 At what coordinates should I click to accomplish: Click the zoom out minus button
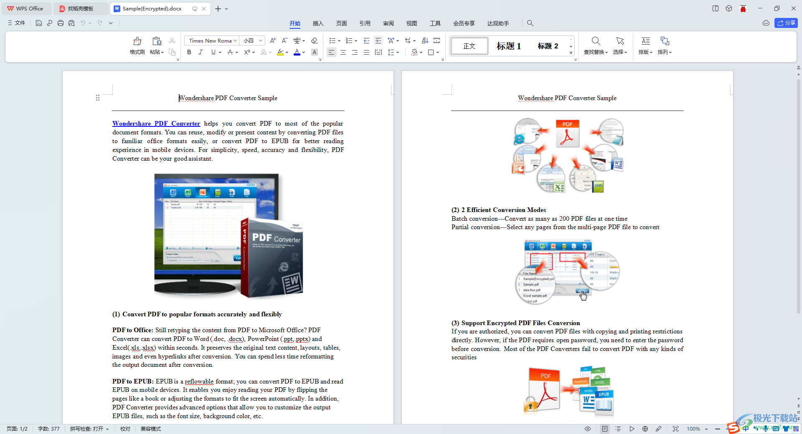coord(718,429)
